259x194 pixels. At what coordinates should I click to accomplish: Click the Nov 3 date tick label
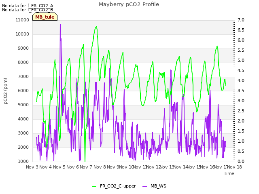click(32, 167)
